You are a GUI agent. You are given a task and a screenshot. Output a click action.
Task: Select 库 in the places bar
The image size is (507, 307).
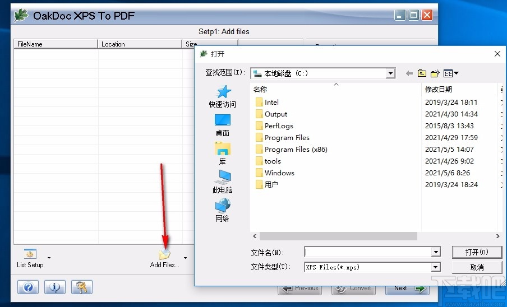click(223, 153)
